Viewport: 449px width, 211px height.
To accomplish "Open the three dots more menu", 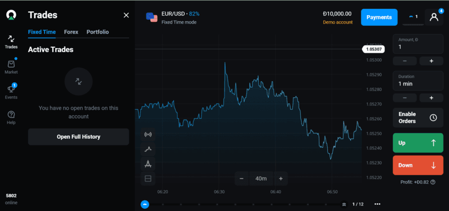I will [377, 204].
